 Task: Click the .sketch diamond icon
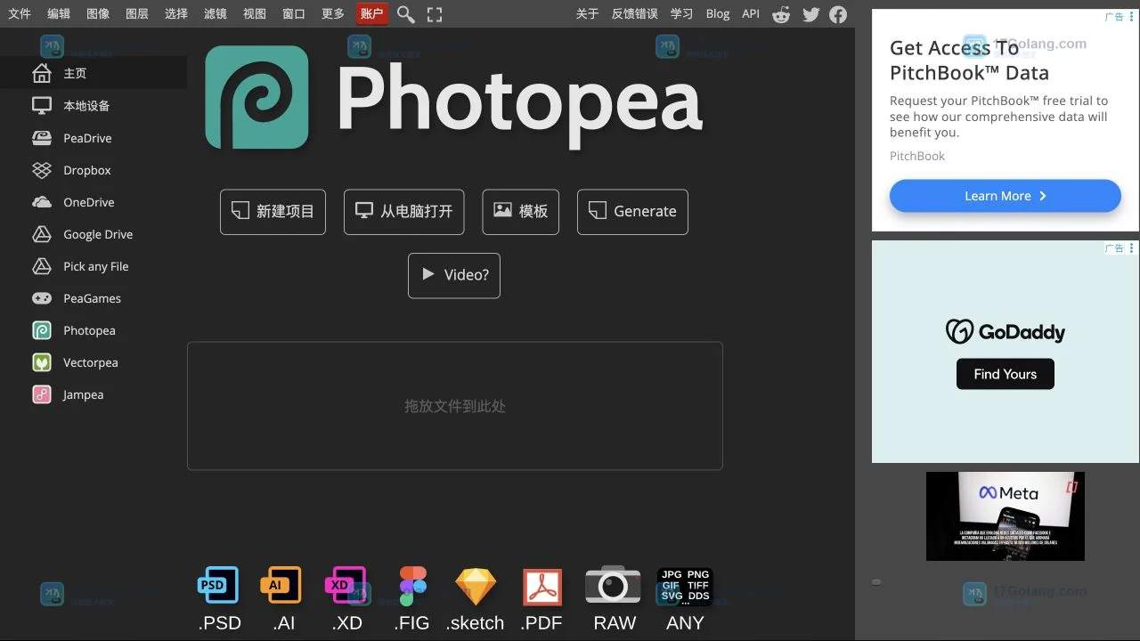coord(476,587)
